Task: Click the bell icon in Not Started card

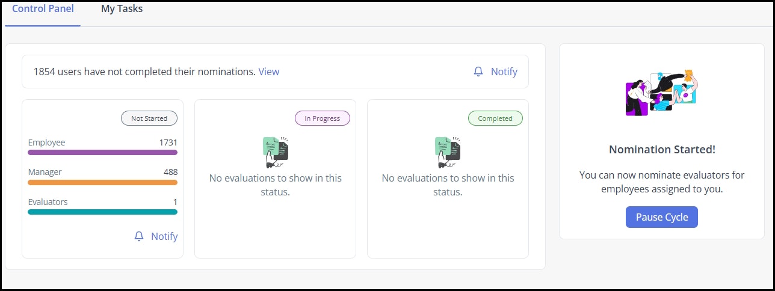Action: click(139, 236)
